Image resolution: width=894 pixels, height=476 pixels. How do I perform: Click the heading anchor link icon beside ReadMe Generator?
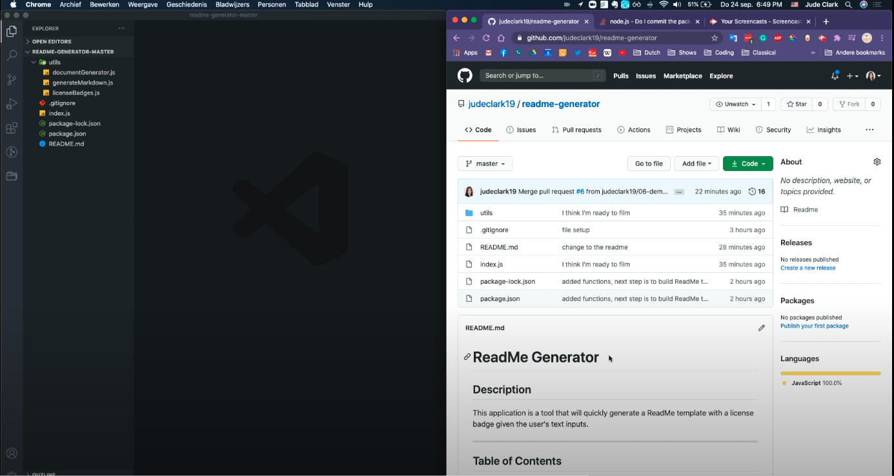tap(467, 357)
